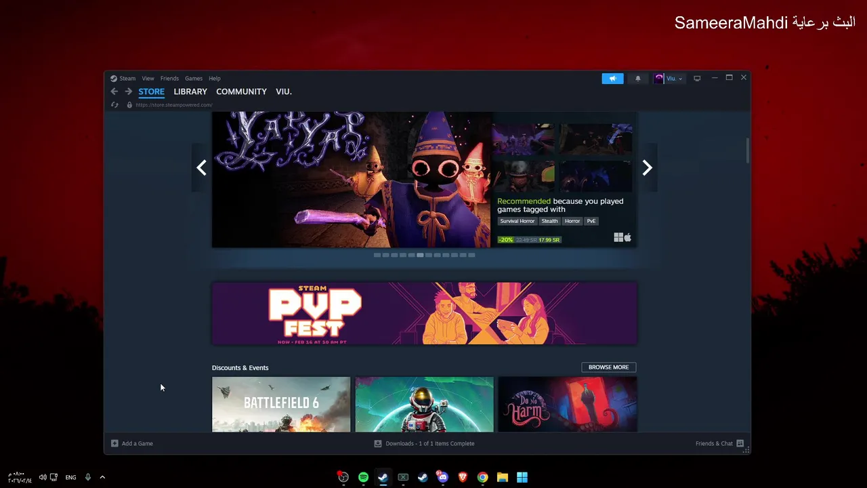Click the Friends & Chat icon
Screen dimensions: 867x488
click(740, 443)
